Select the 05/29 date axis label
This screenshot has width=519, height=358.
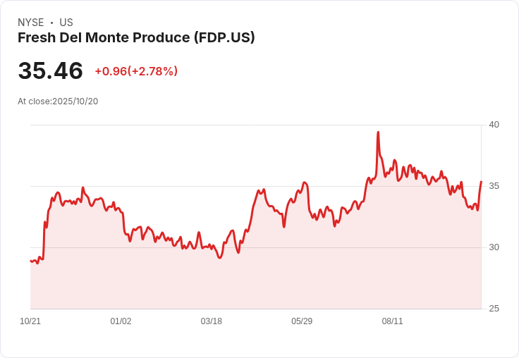pos(302,321)
